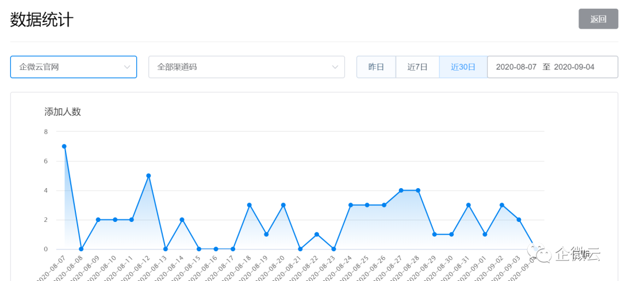
Task: Click the end date 2020-09-04 field
Action: [x=574, y=67]
